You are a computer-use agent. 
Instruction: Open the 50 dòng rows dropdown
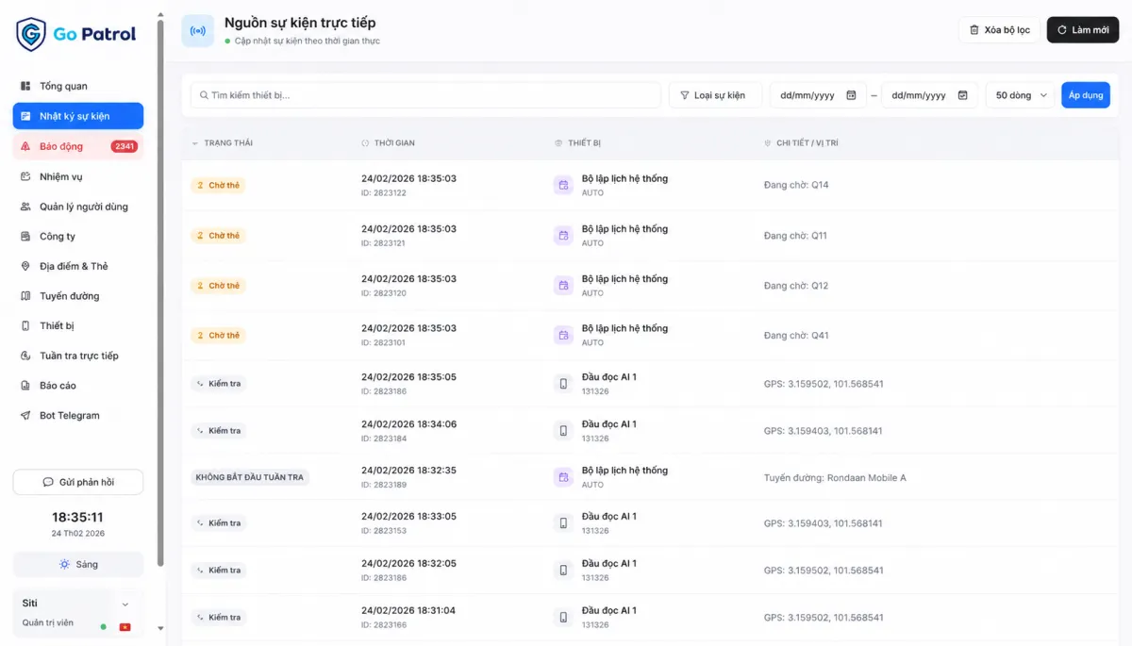[1020, 95]
